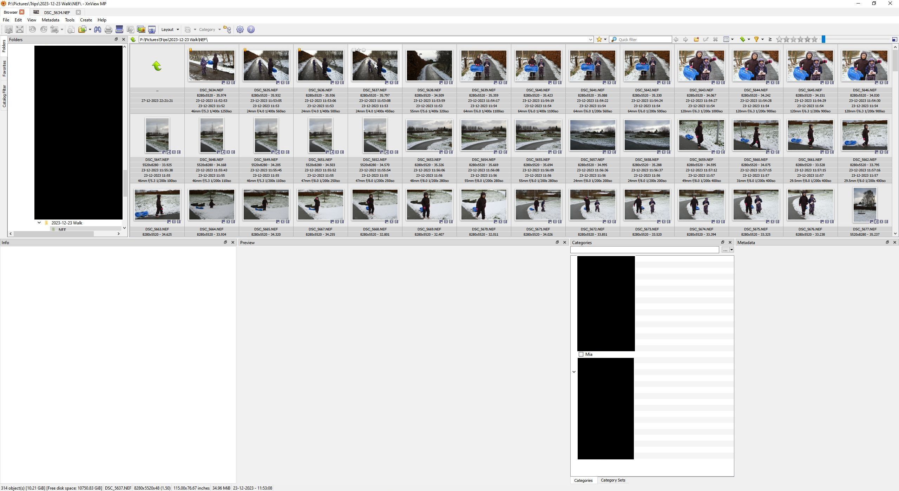This screenshot has width=899, height=491.
Task: Click the binoculars search icon
Action: click(98, 30)
